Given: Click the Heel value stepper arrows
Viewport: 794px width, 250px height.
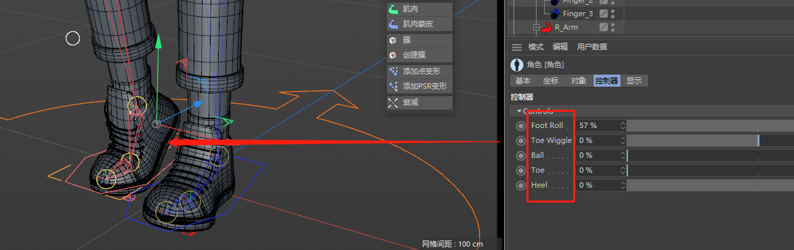Looking at the screenshot, I should (623, 185).
